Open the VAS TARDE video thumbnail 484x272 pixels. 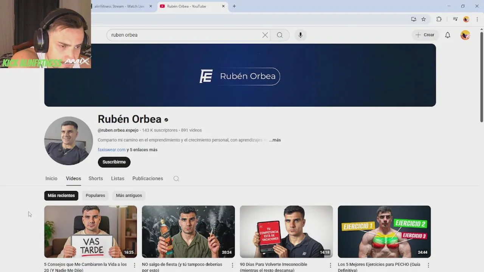(91, 232)
